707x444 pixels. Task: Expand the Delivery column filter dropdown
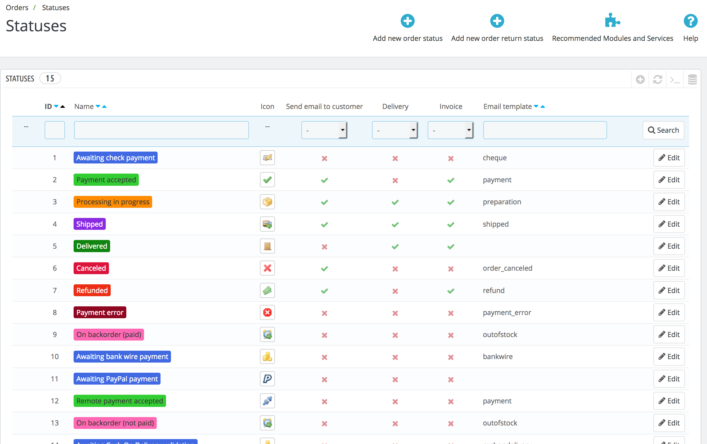(x=395, y=130)
